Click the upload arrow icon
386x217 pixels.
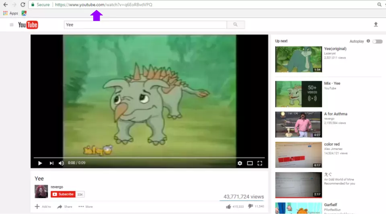click(376, 25)
